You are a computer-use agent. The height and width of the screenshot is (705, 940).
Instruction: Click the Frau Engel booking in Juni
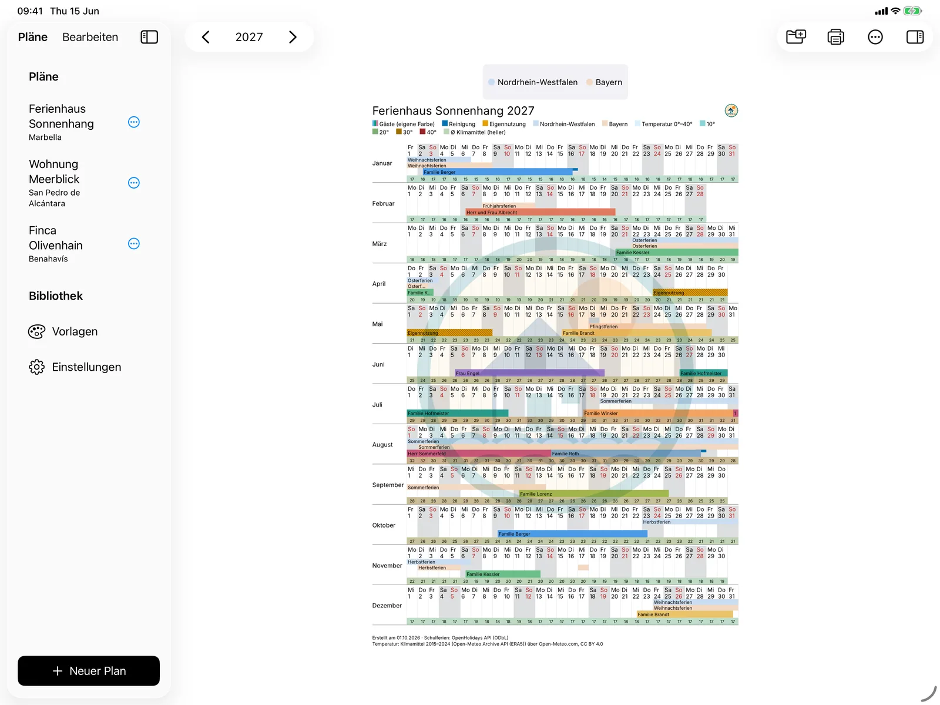coord(529,373)
